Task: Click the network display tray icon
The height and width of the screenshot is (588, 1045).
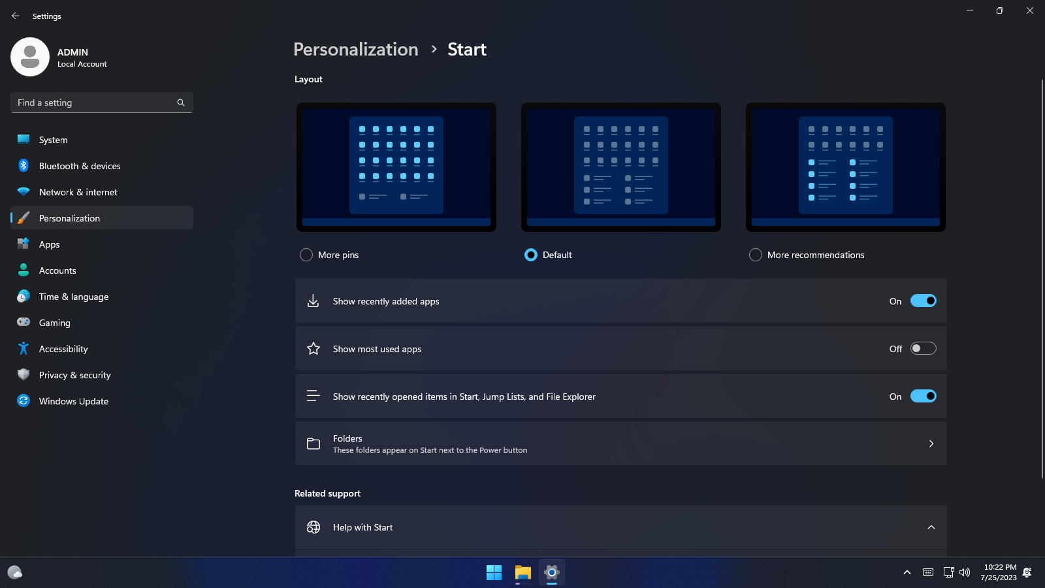Action: pyautogui.click(x=948, y=572)
